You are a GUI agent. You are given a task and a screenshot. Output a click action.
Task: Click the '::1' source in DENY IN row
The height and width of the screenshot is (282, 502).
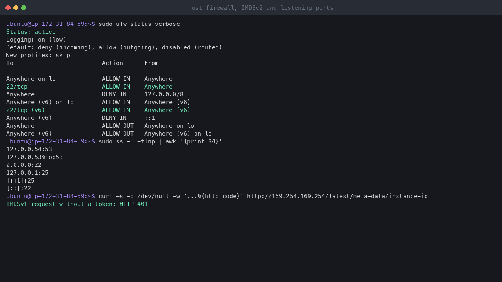149,118
